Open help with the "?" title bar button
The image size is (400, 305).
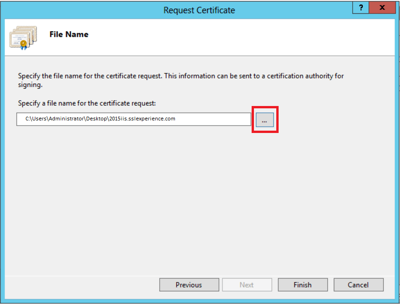[360, 8]
